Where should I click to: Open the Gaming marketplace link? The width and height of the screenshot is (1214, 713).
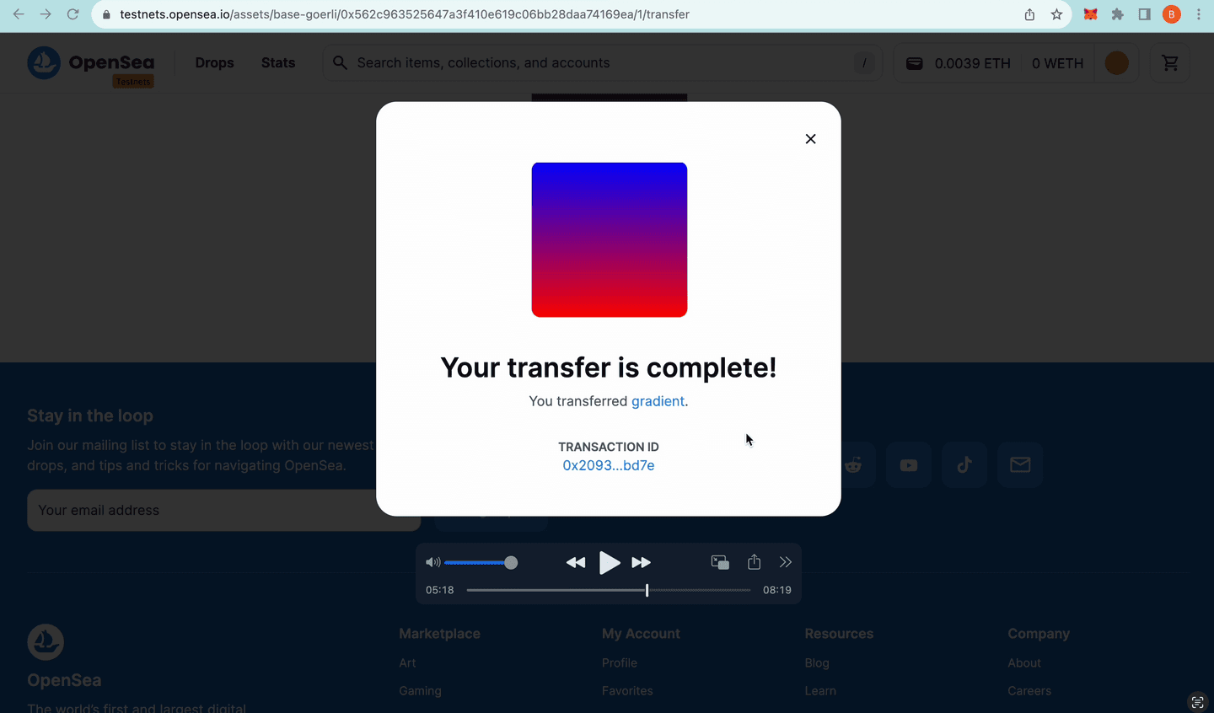coord(420,690)
